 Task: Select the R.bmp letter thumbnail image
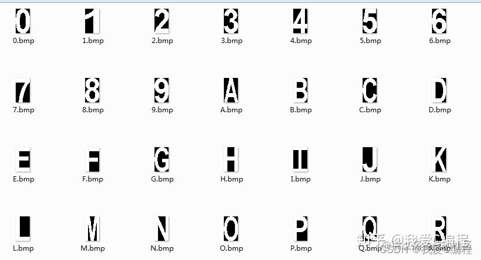(439, 229)
